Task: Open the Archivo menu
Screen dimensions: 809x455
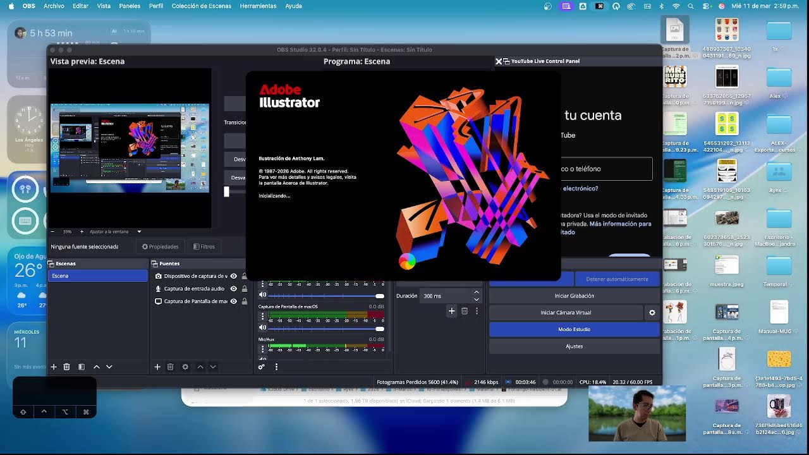Action: 54,6
